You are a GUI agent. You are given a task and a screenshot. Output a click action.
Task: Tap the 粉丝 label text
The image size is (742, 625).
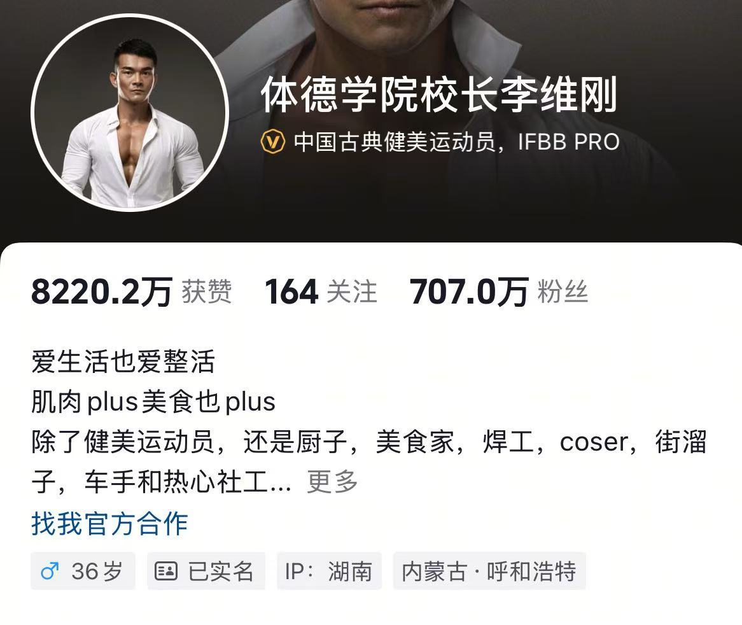click(563, 291)
